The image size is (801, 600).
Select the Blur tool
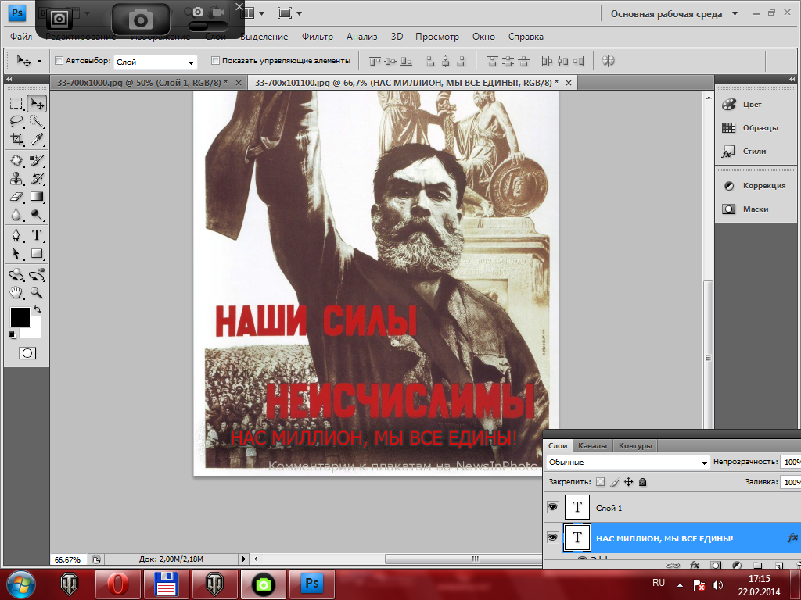click(16, 214)
